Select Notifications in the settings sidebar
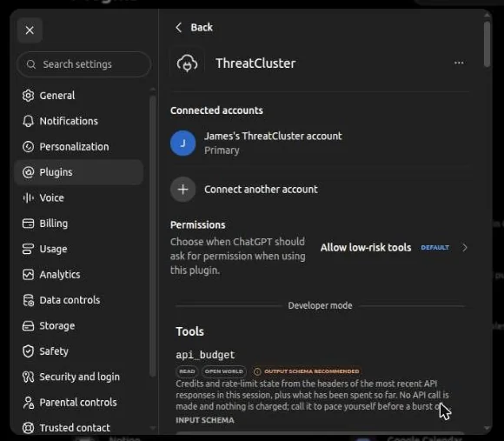This screenshot has width=504, height=441. pos(69,121)
